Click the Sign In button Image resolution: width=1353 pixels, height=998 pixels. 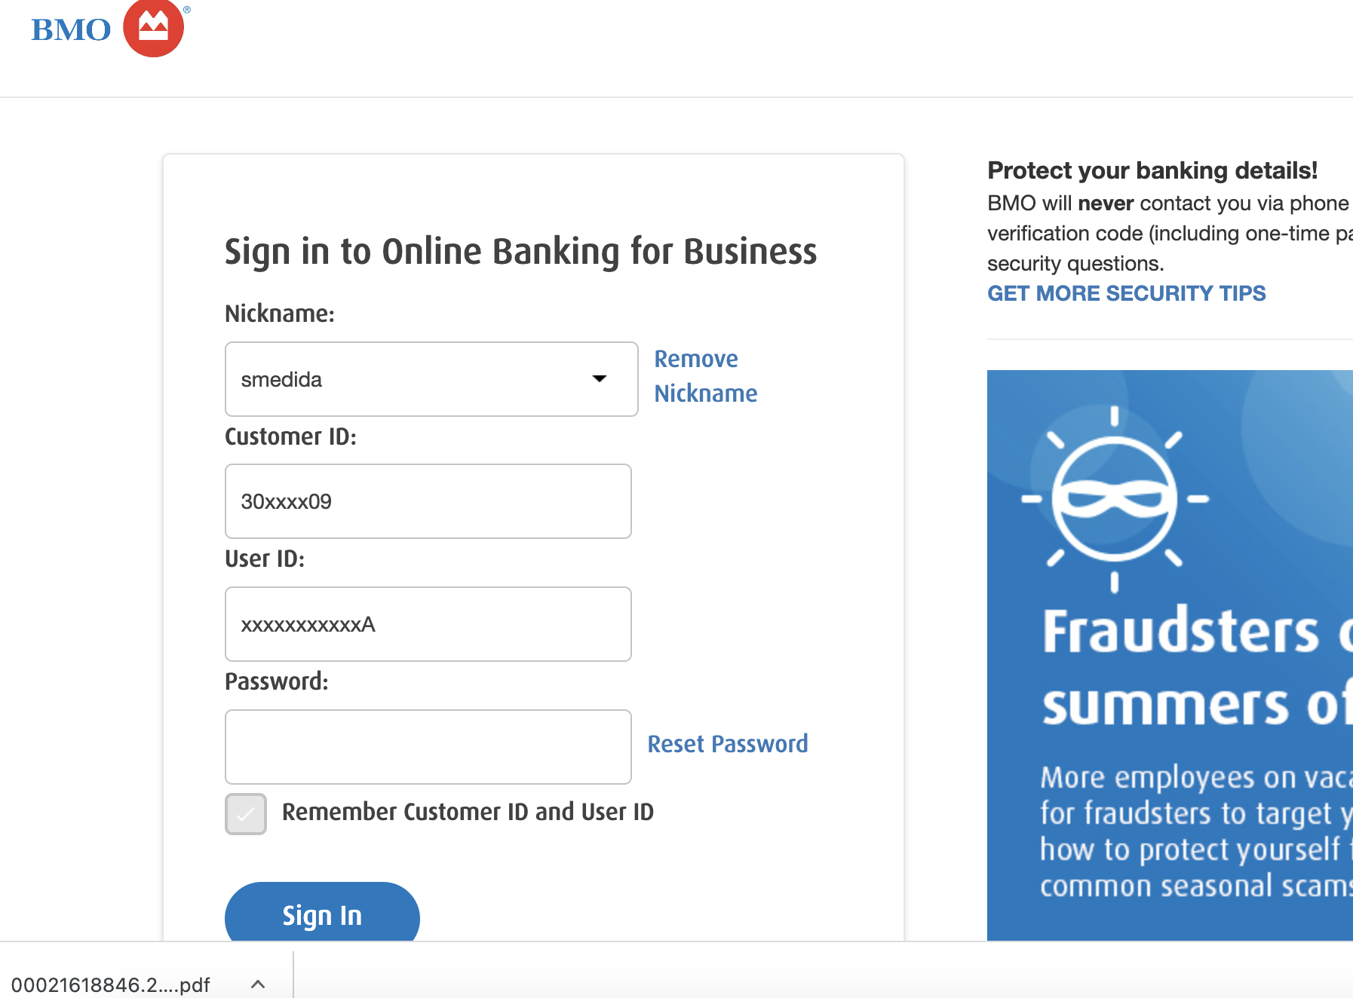click(x=322, y=914)
